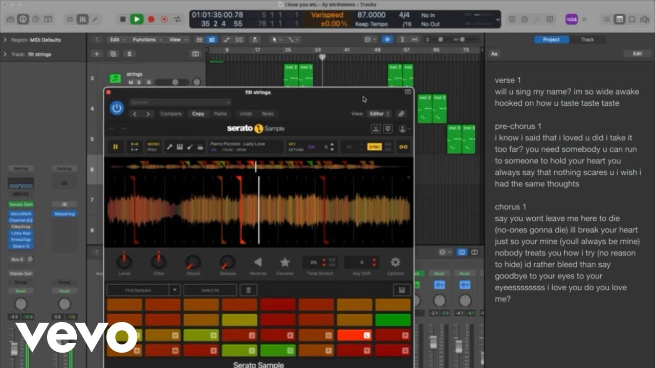Open the Library button in the control bar
Screen dimensions: 655x368
10,19
